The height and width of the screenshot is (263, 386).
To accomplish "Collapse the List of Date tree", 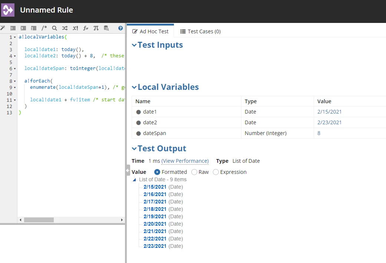I will [134, 180].
